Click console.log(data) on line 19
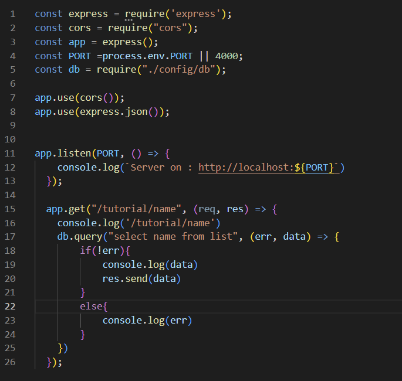The height and width of the screenshot is (381, 402). tap(150, 265)
